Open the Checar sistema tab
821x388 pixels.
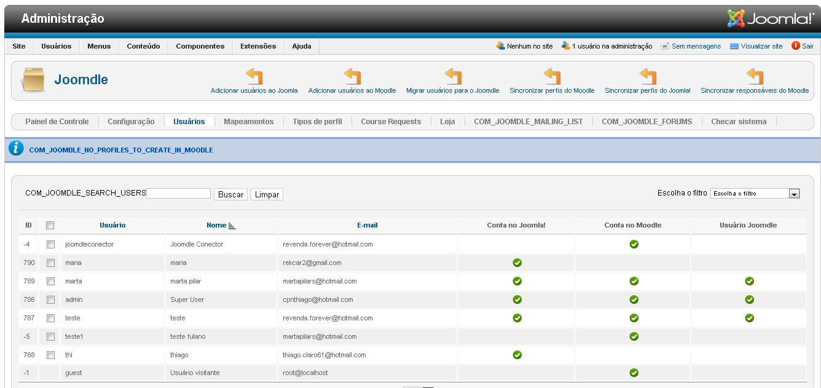pyautogui.click(x=739, y=122)
